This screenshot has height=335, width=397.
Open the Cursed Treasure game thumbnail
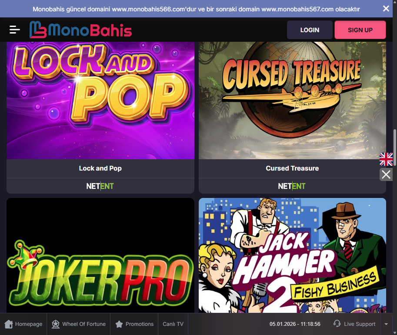[292, 100]
